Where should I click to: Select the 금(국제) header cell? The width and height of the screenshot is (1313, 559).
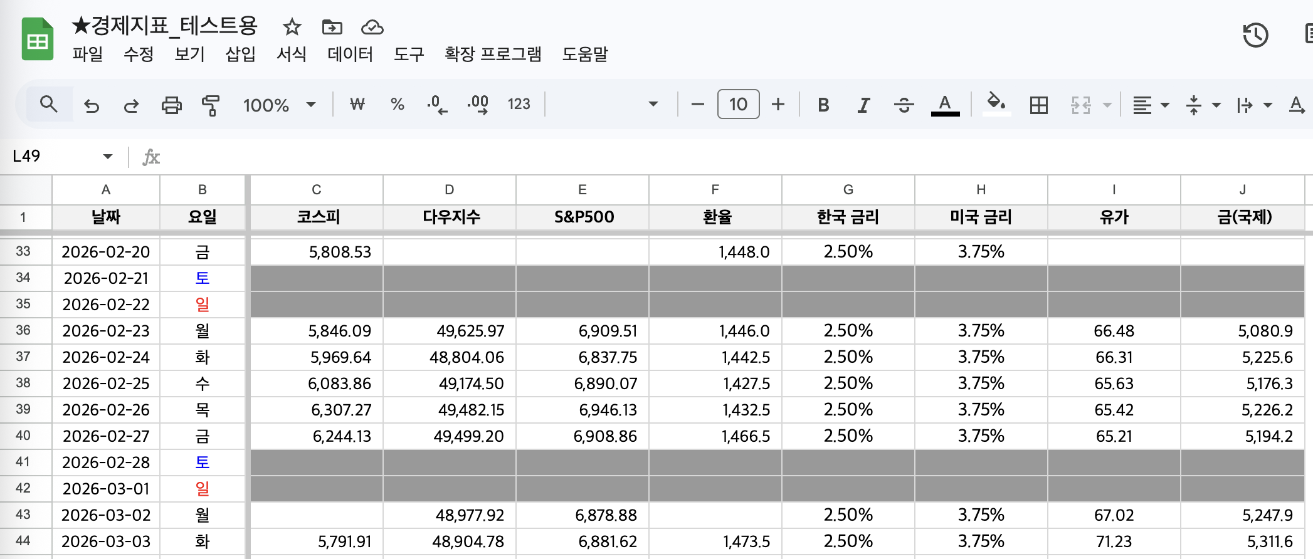pyautogui.click(x=1243, y=217)
